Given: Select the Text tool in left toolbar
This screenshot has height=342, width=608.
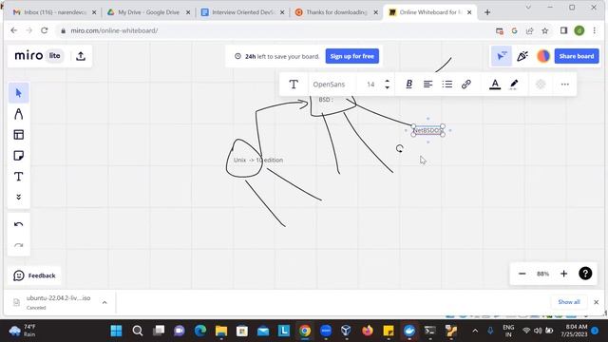Looking at the screenshot, I should [19, 177].
